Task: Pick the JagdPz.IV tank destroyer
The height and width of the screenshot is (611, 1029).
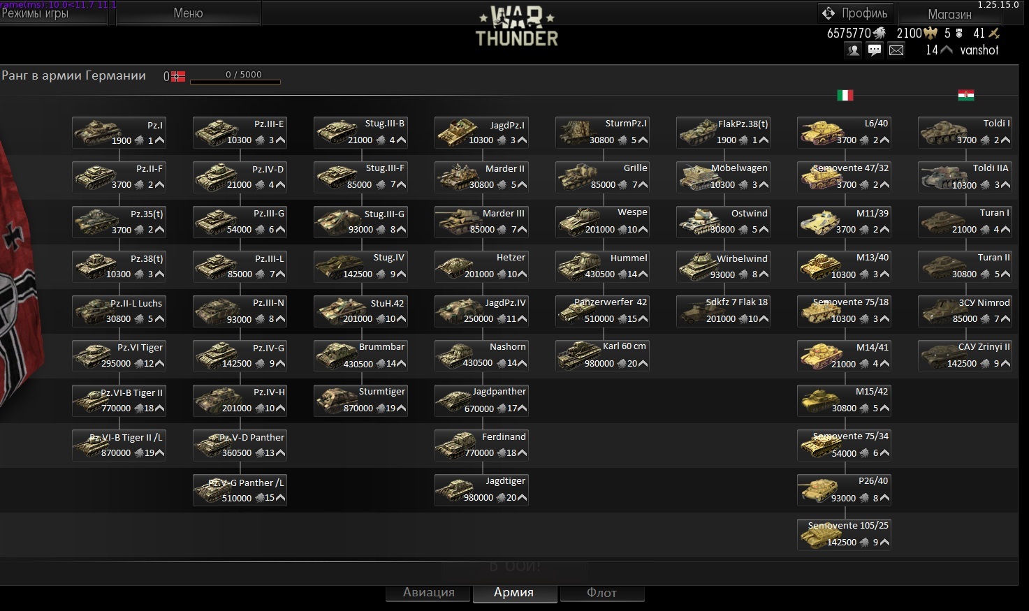Action: tap(481, 311)
